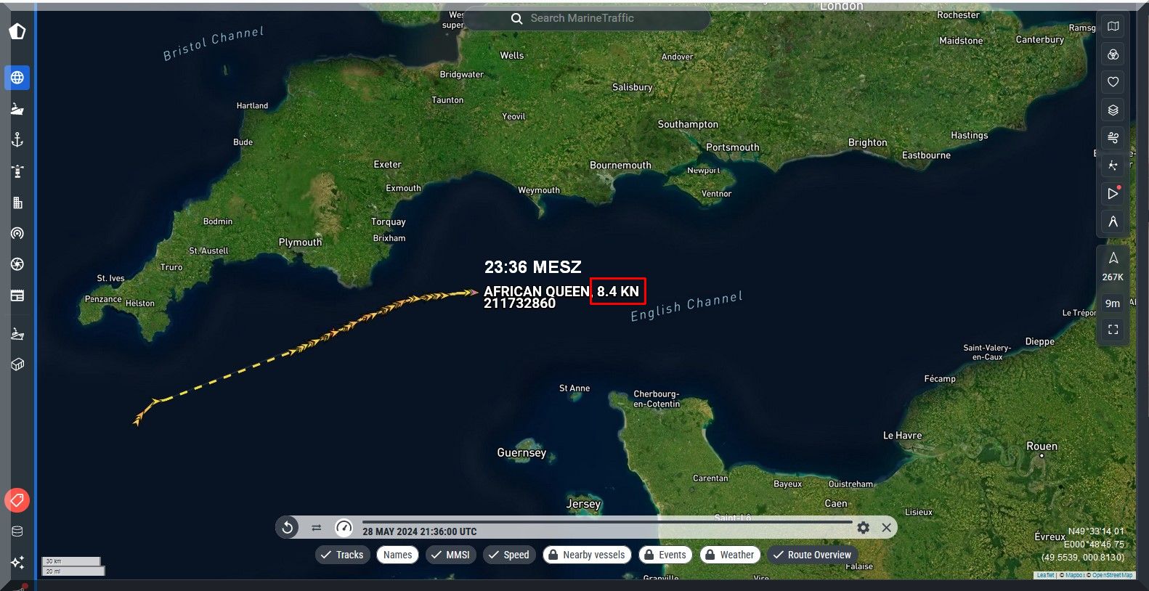
Task: Open the map style selector
Action: (x=1113, y=27)
